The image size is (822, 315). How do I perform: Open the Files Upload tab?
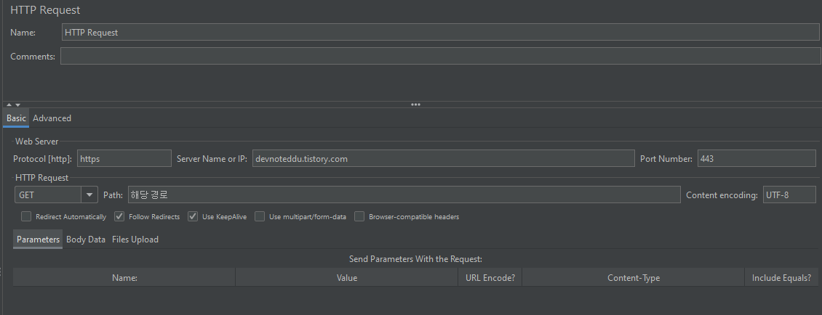[x=135, y=239]
